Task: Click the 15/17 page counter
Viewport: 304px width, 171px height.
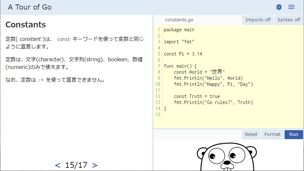Action: tap(76, 165)
